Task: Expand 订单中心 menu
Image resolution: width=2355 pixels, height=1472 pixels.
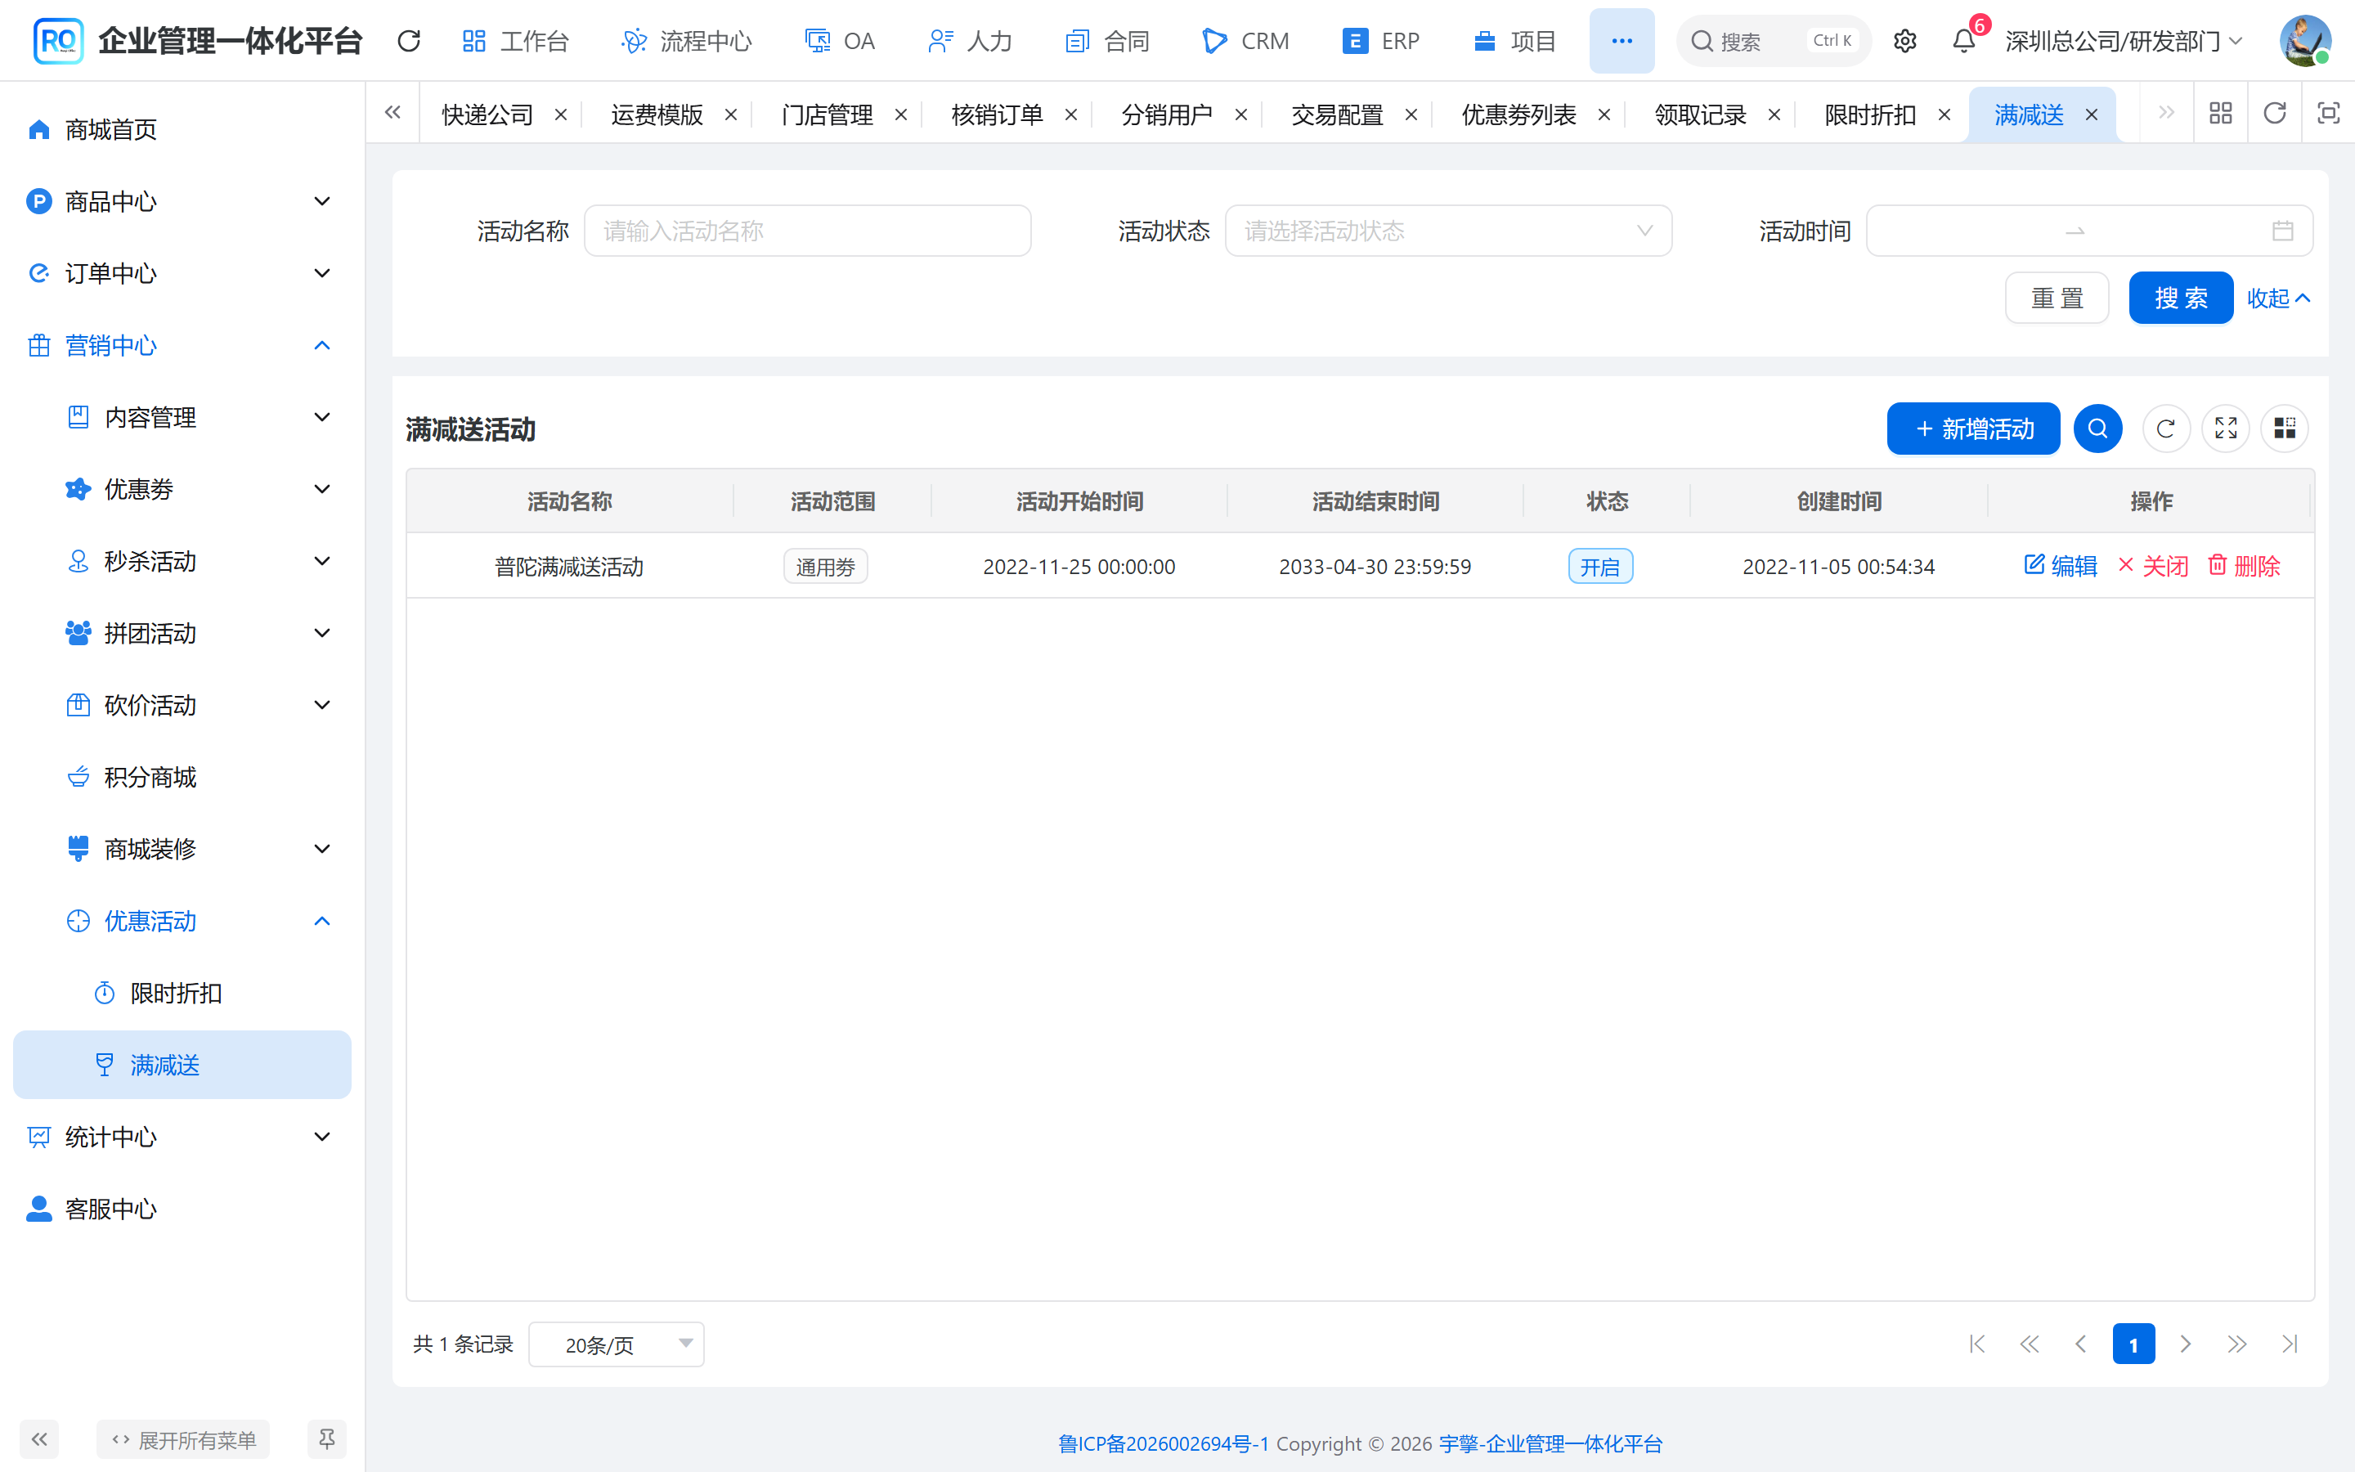Action: tap(182, 274)
